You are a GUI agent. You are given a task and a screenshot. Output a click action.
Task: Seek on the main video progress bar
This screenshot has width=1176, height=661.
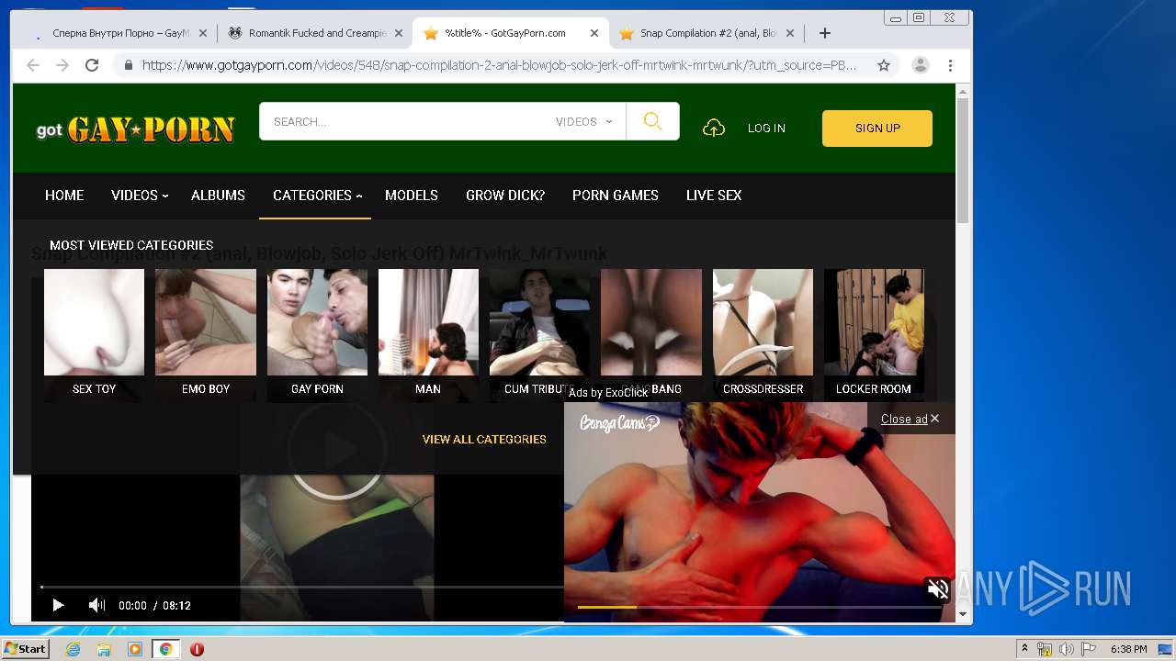[301, 587]
